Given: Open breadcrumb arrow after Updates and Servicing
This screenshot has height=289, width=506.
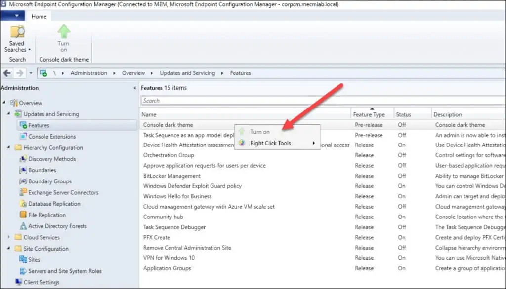Looking at the screenshot, I should pos(222,73).
